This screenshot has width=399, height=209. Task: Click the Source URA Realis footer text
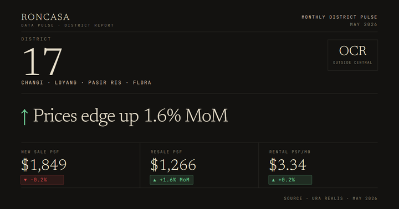330,198
